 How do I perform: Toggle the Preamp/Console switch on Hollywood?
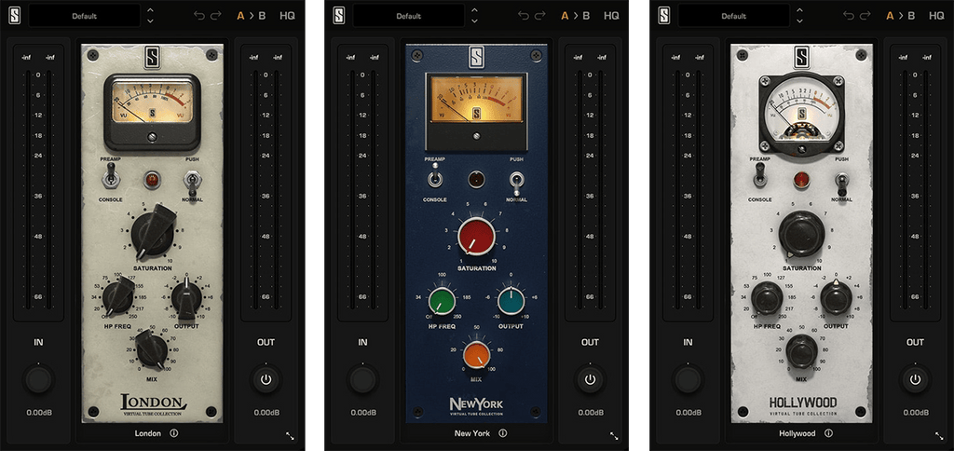coord(760,179)
